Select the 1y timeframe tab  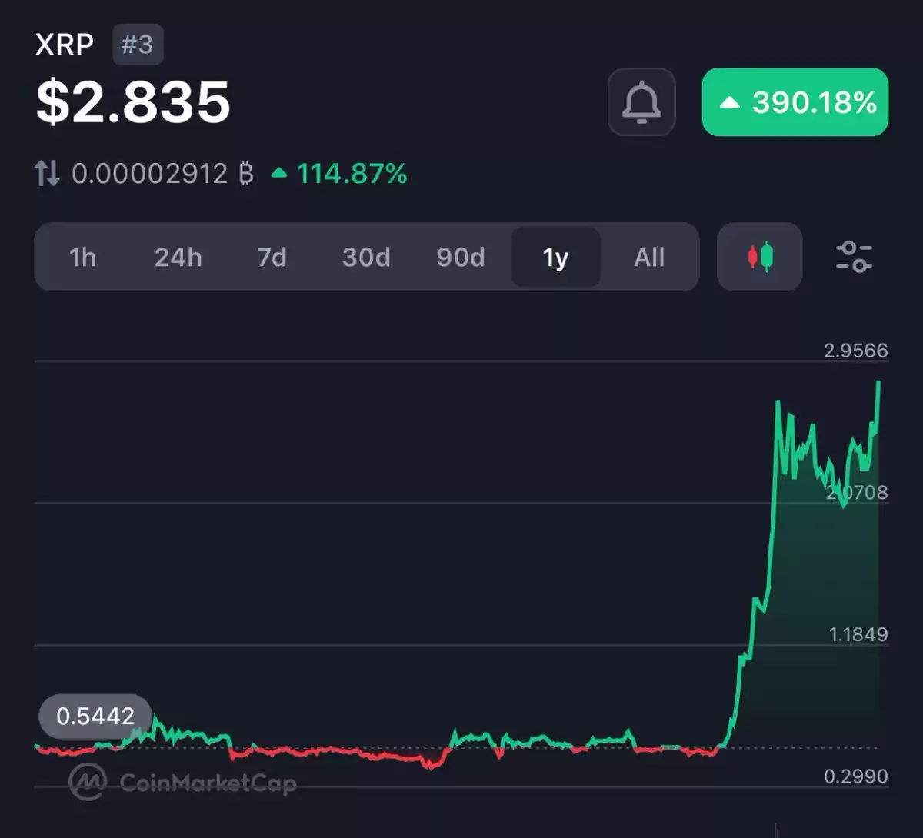[556, 257]
